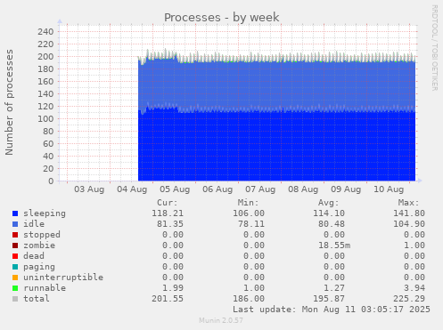Screen dimensions: 443x330
Task: Click the runnable legend color swatch
Action: click(x=15, y=288)
